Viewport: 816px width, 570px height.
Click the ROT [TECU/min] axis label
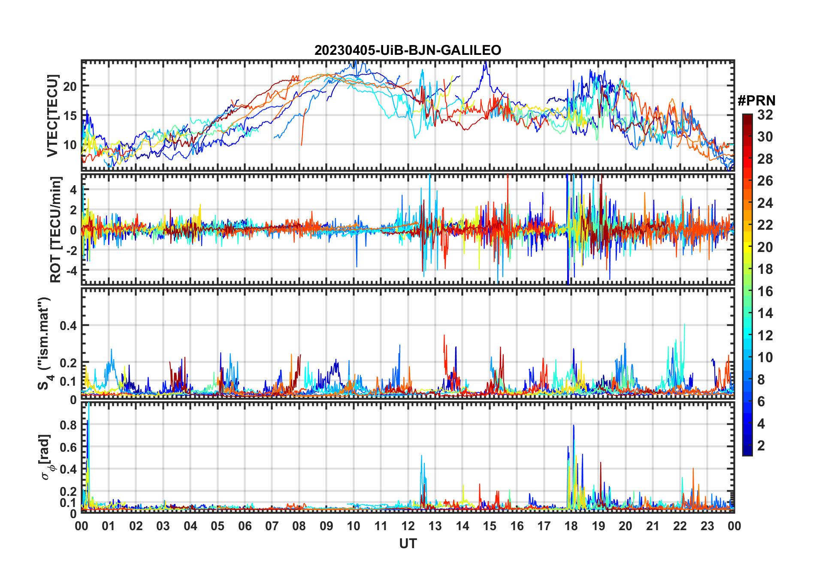tap(56, 229)
